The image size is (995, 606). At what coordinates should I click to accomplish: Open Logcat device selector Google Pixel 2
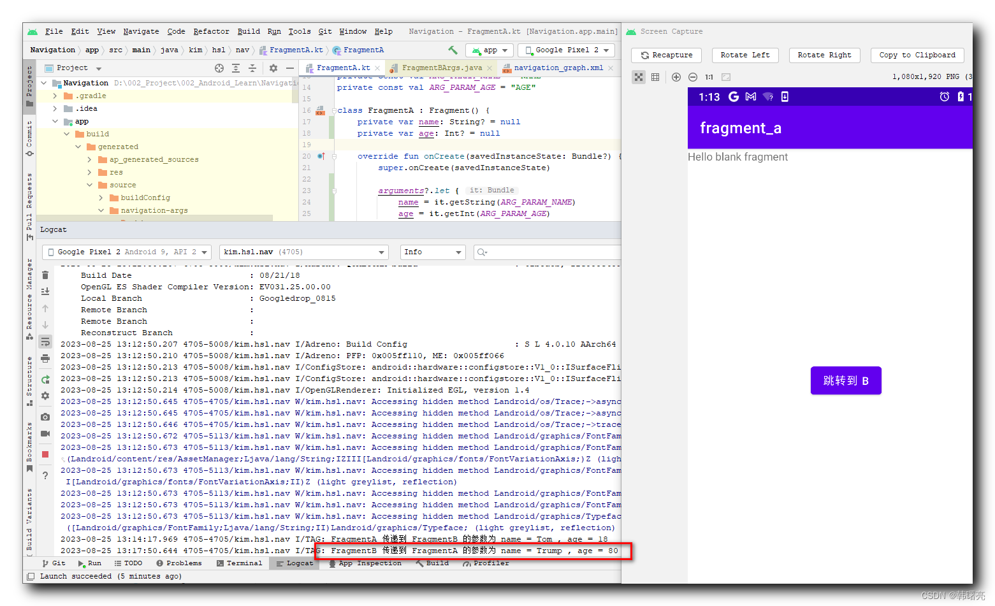coord(127,252)
